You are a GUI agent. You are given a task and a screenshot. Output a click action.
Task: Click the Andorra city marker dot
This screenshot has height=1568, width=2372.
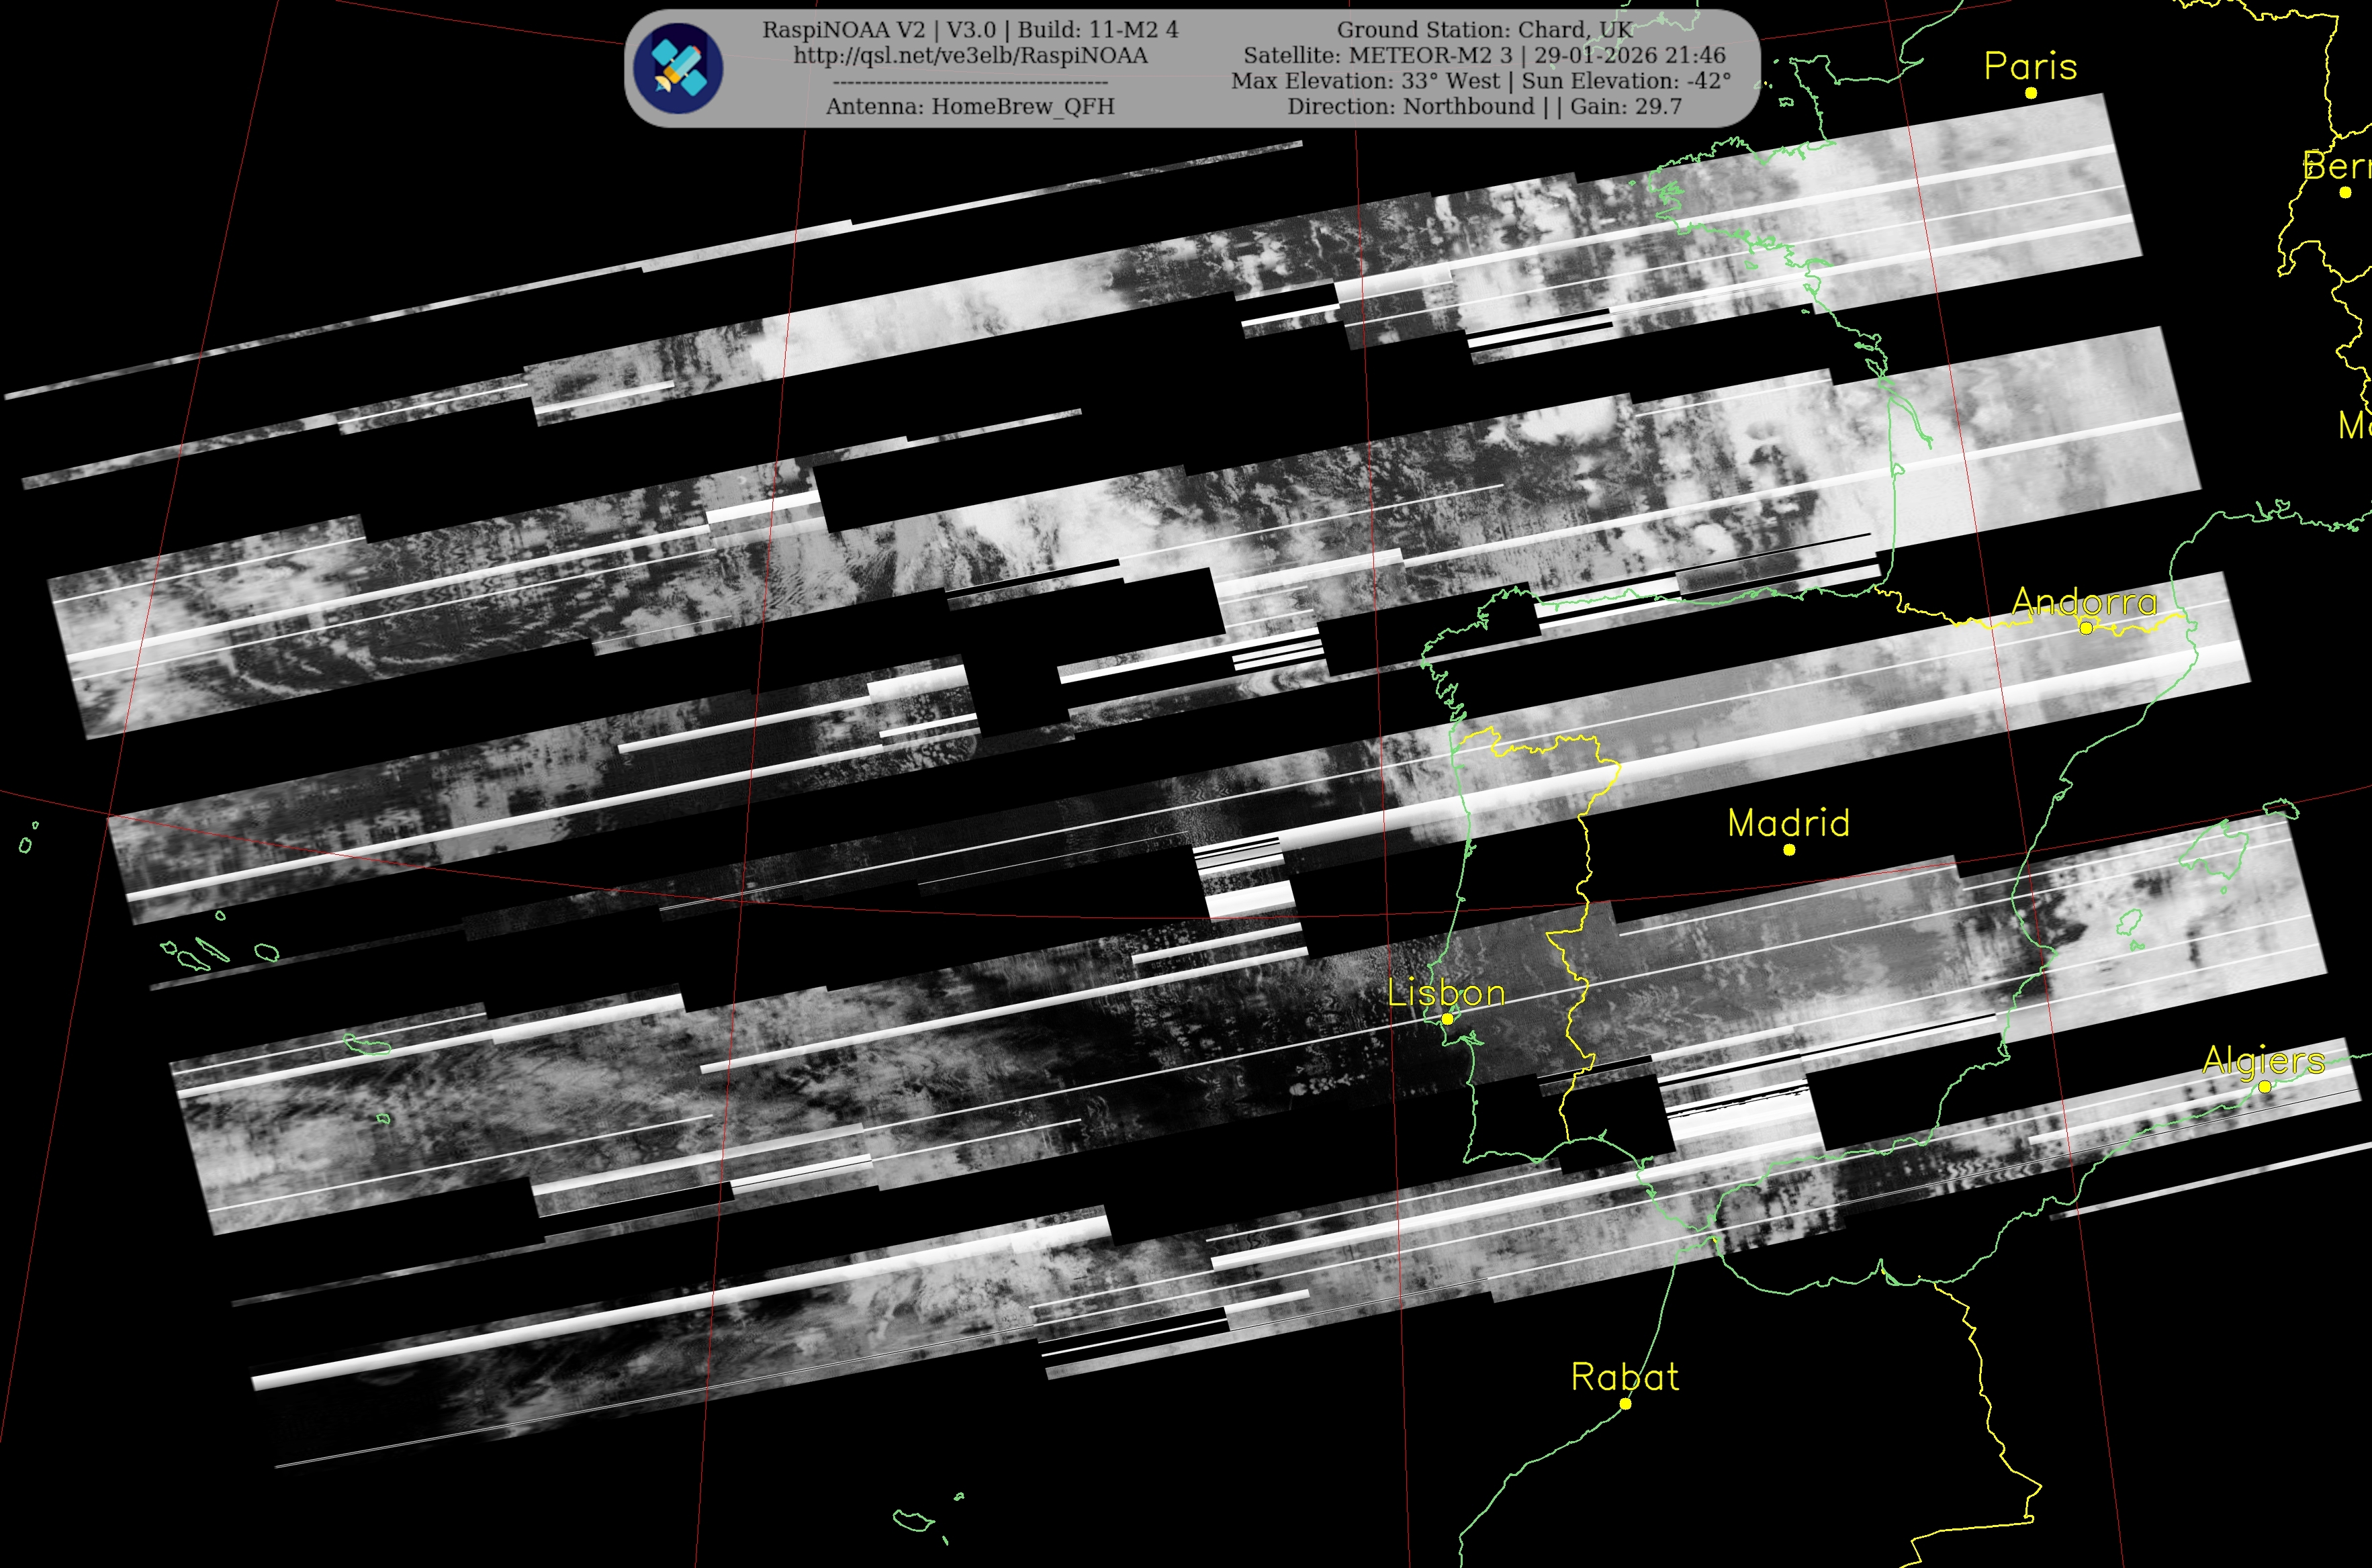click(2086, 628)
